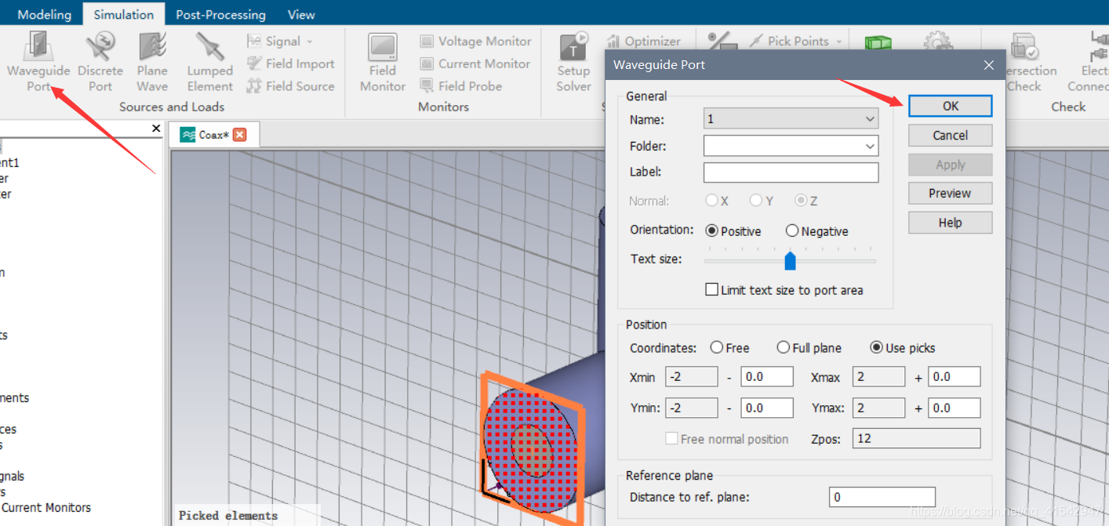Adjust the Text size slider
The height and width of the screenshot is (526, 1109).
point(790,259)
